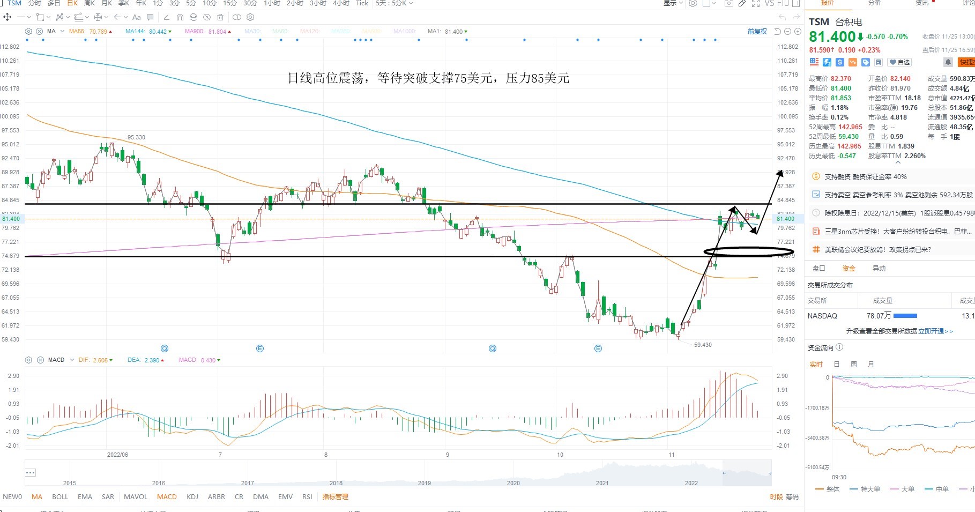Screen dimensions: 975x512
Task: Delete all drawings with trash icon
Action: 220,17
